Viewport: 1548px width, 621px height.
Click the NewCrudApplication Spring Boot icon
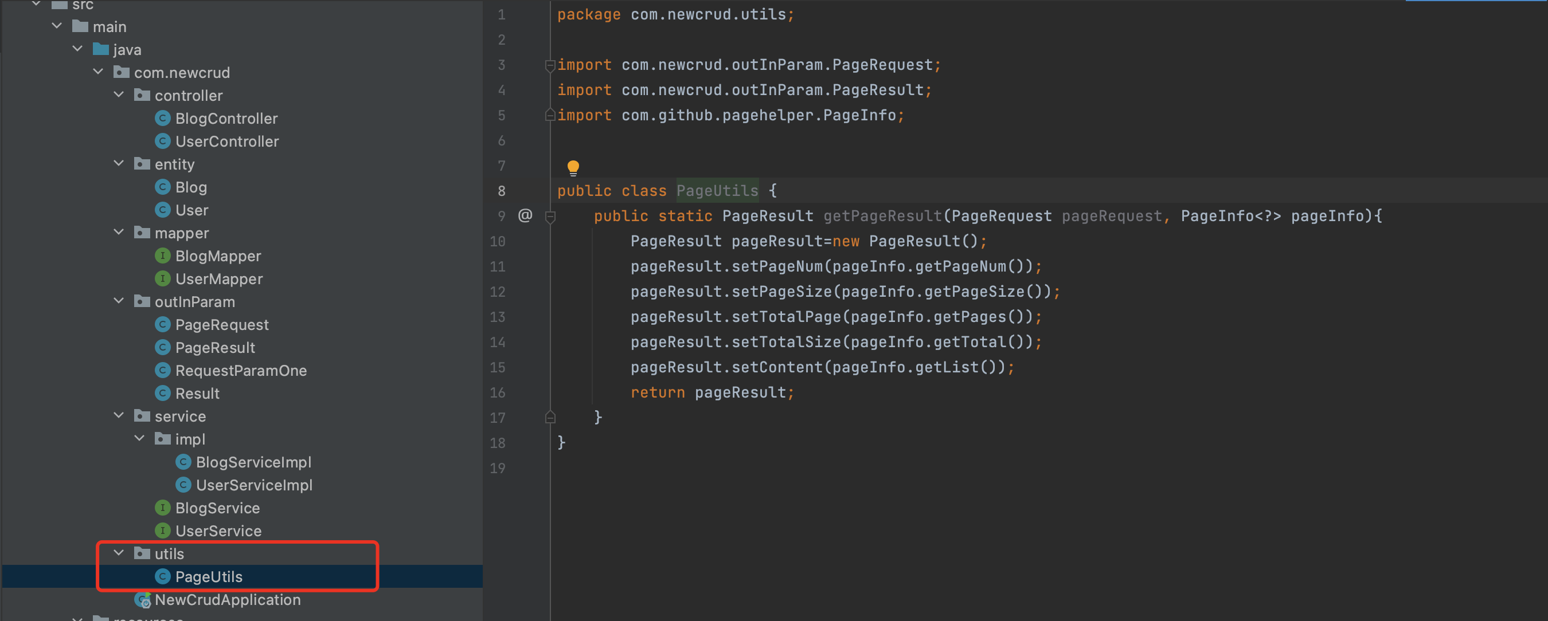[x=143, y=599]
